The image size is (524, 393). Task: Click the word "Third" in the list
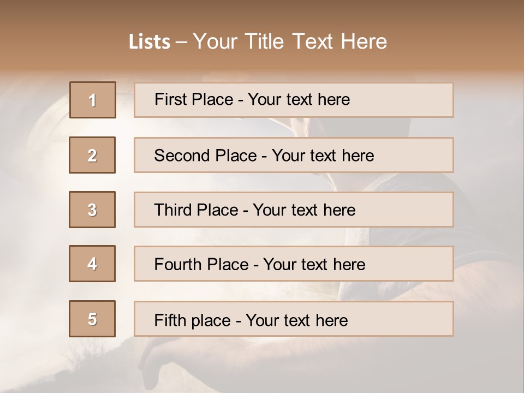click(171, 210)
